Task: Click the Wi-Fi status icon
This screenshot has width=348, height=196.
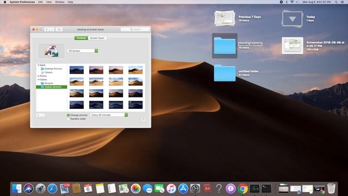Action: point(292,2)
